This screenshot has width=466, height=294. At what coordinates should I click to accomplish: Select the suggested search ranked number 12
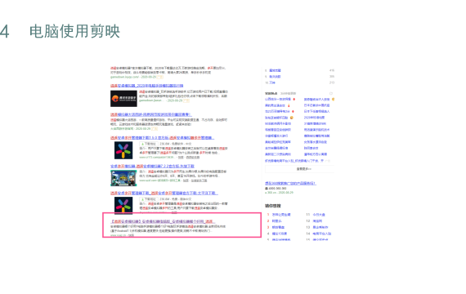(x=317, y=221)
